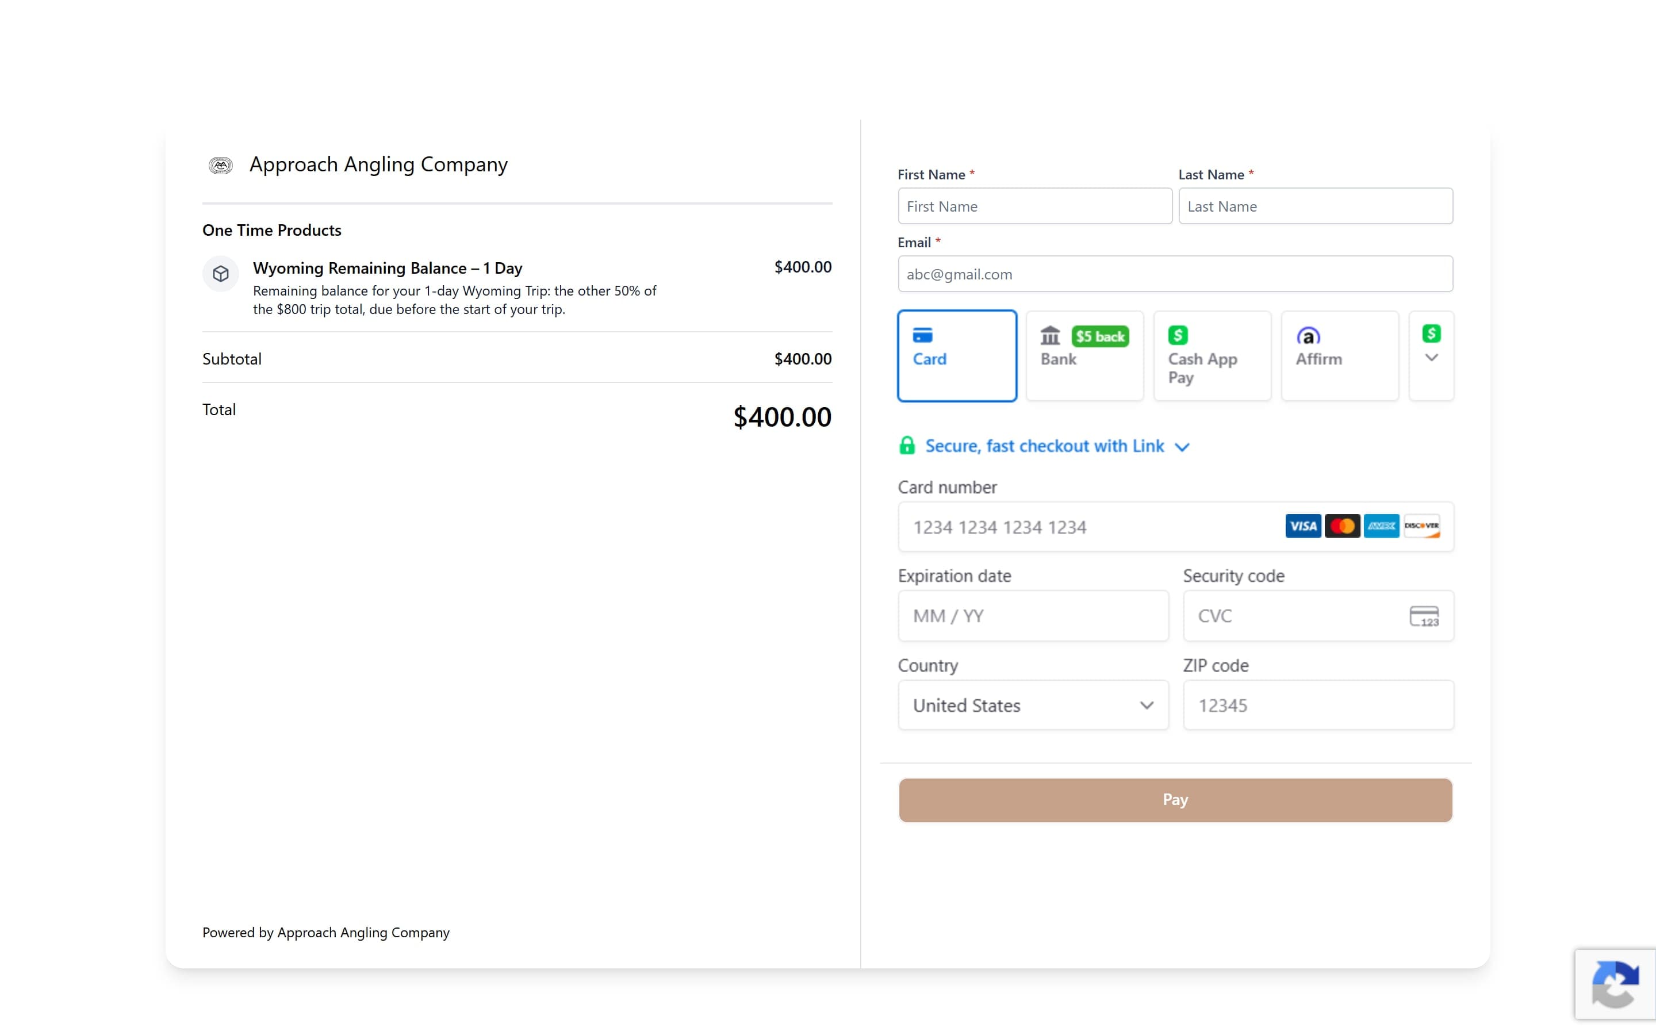Click the 'Wyoming Remaining Balance – 1 Day' title
Viewport: 1656px width, 1035px height.
point(388,269)
